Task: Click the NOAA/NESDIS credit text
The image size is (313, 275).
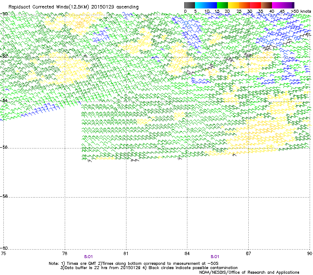Action: point(249,272)
